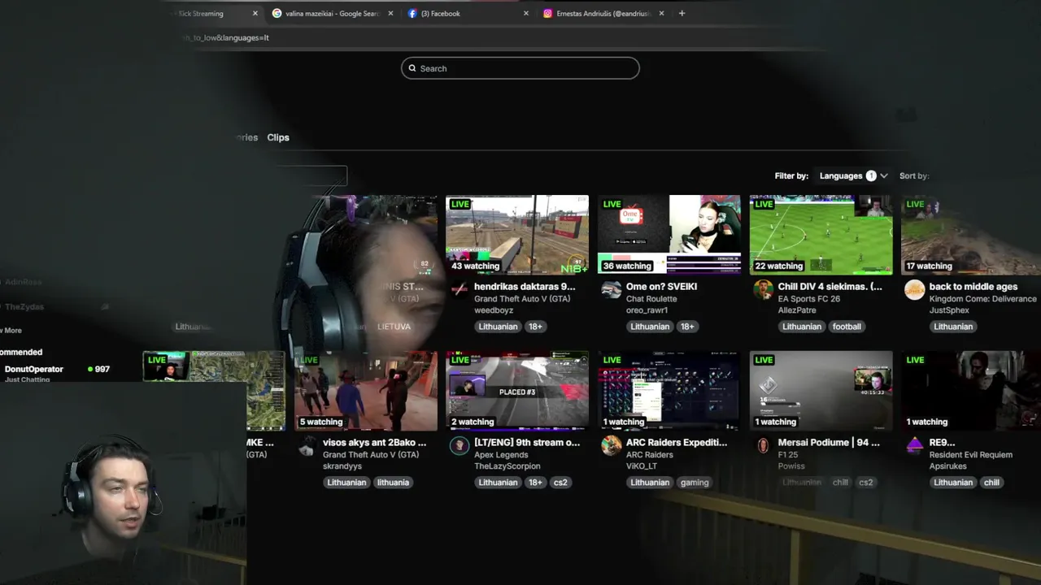The image size is (1041, 585).
Task: Click the magnifier icon in search bar
Action: (412, 68)
